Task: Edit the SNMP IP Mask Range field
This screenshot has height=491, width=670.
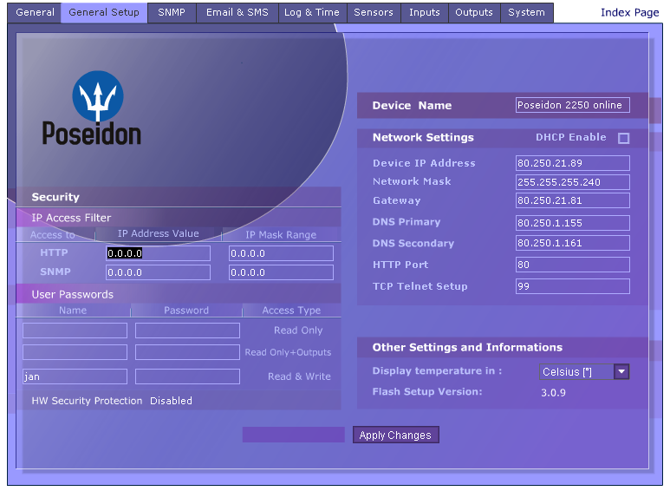Action: [281, 272]
